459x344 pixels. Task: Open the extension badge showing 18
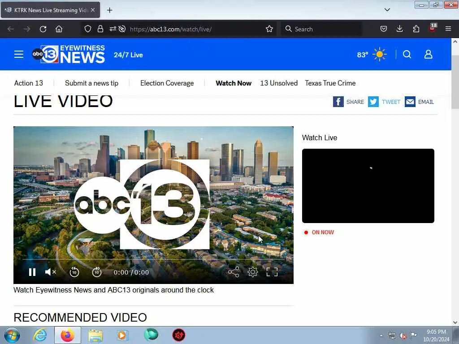click(x=433, y=28)
